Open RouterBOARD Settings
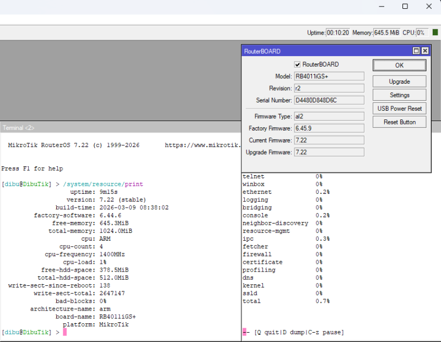The width and height of the screenshot is (441, 342). click(x=399, y=95)
